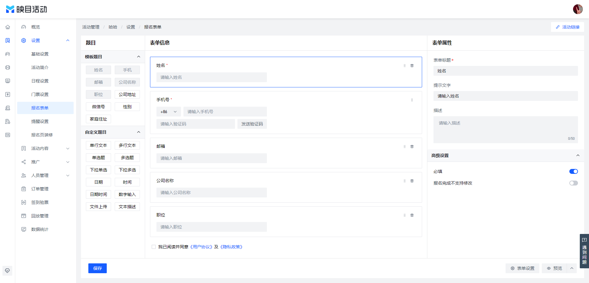Open the 遇到问题 help widget

click(584, 251)
